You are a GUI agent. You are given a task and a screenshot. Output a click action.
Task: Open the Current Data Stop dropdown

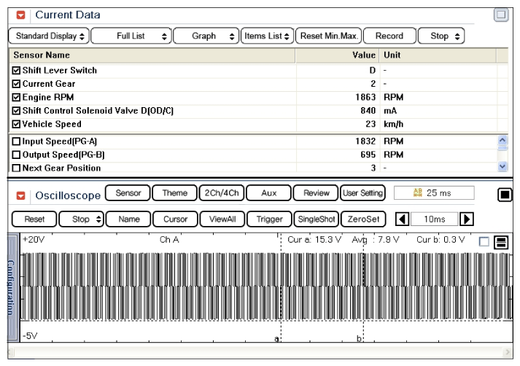click(441, 36)
